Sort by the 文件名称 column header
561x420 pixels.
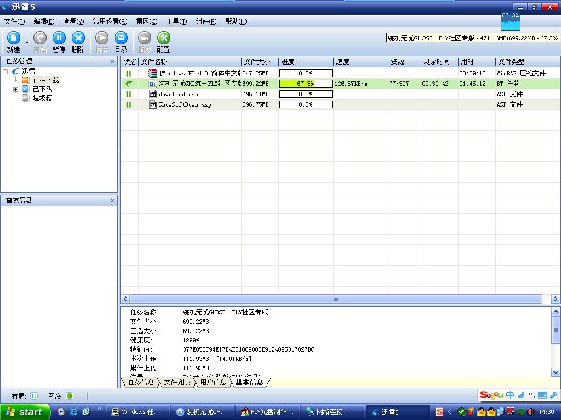coord(190,62)
